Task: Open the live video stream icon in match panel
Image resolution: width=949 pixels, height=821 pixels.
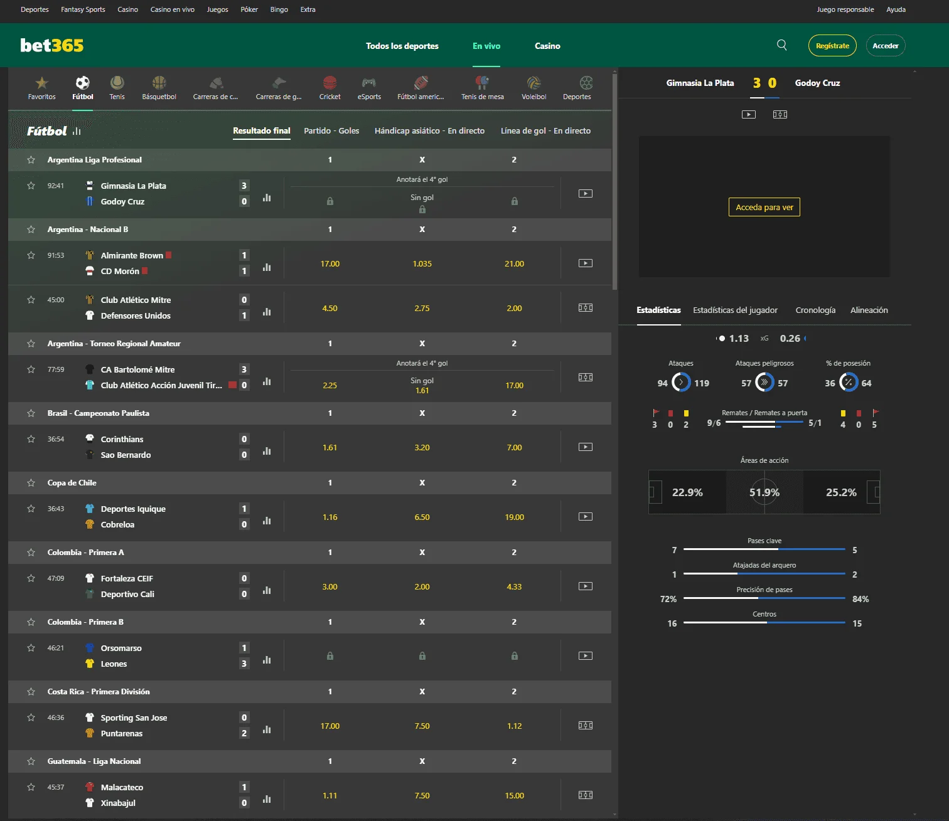Action: tap(749, 114)
